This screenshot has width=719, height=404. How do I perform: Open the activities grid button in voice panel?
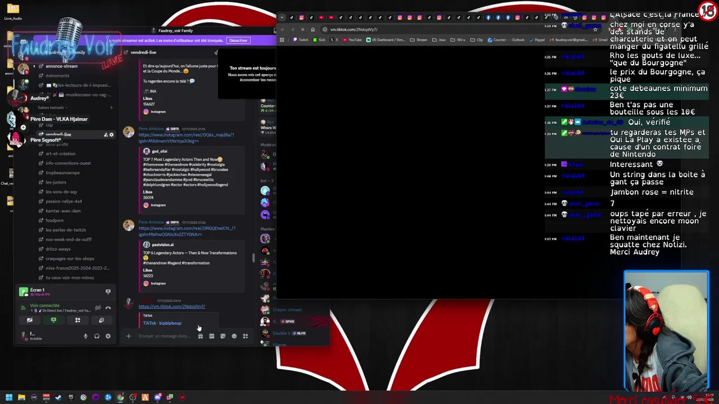78,320
